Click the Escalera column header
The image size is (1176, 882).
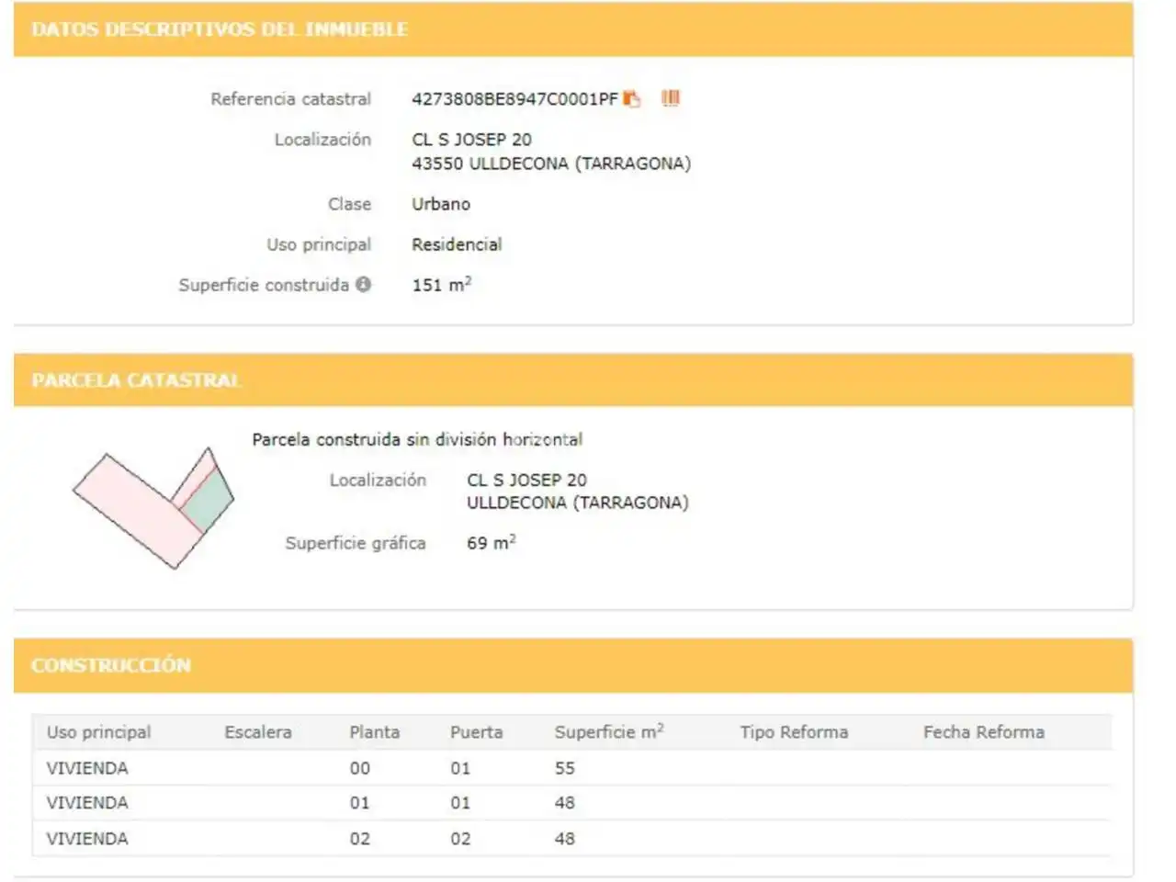point(258,732)
